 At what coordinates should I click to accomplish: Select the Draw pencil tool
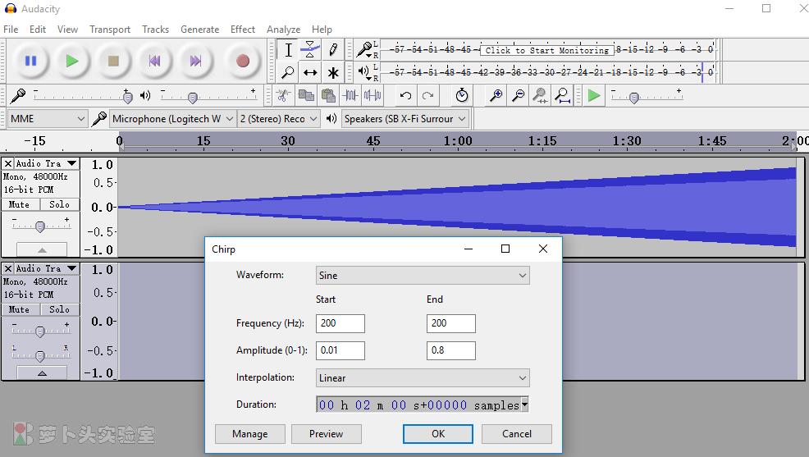point(333,50)
